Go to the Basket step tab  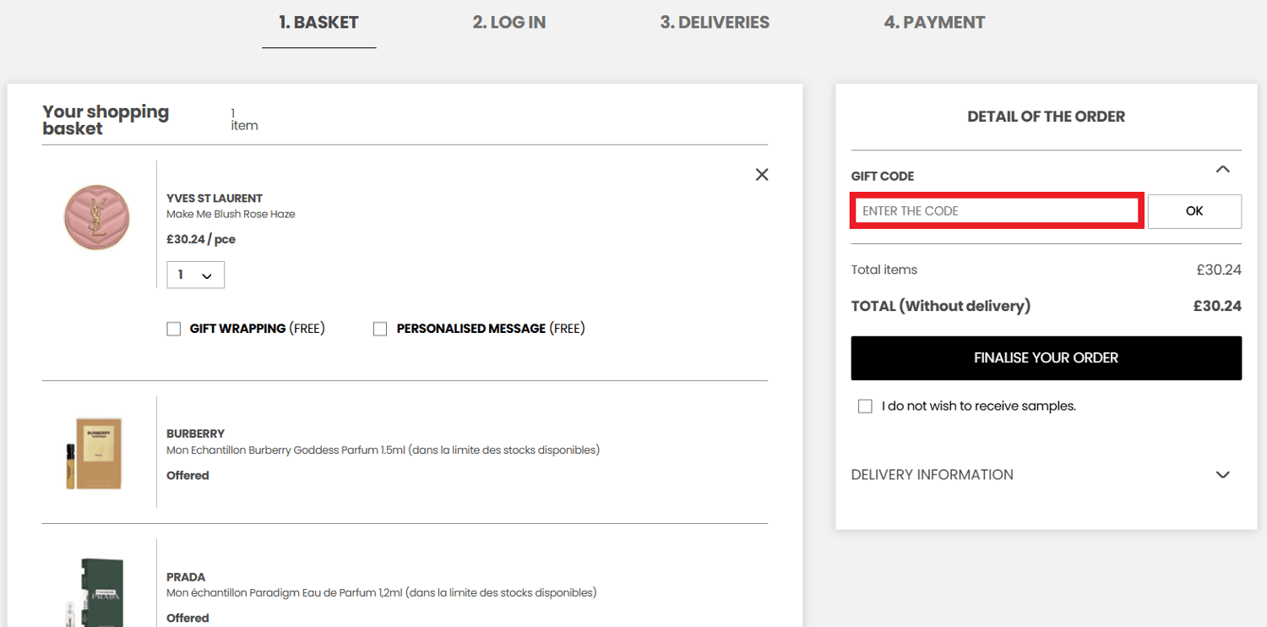coord(318,23)
